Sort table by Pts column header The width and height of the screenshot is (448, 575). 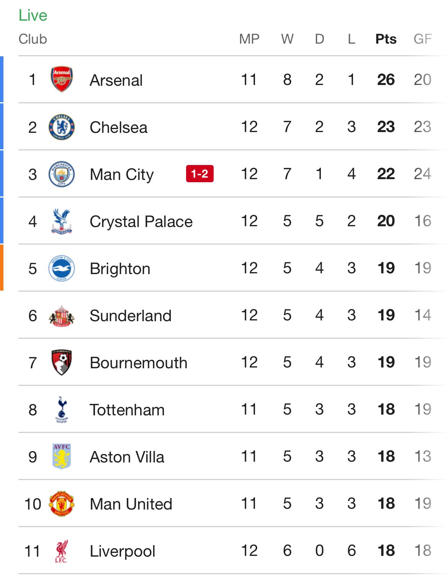tap(386, 39)
